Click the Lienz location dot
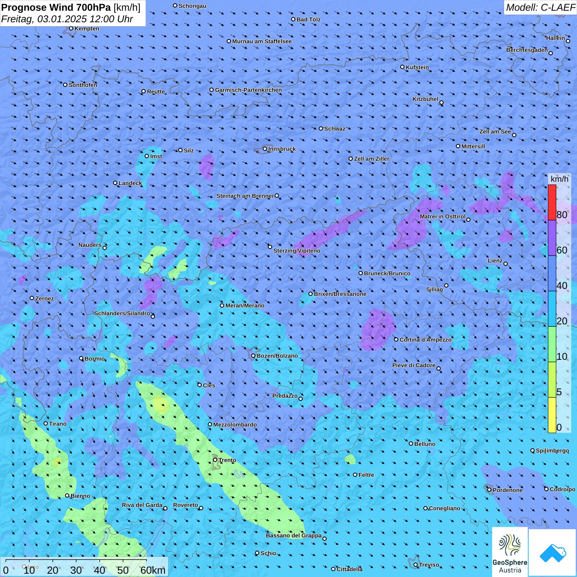Viewport: 577px width, 577px height. point(506,264)
